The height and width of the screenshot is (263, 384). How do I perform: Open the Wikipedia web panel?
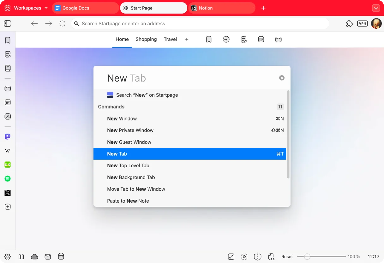click(x=8, y=151)
